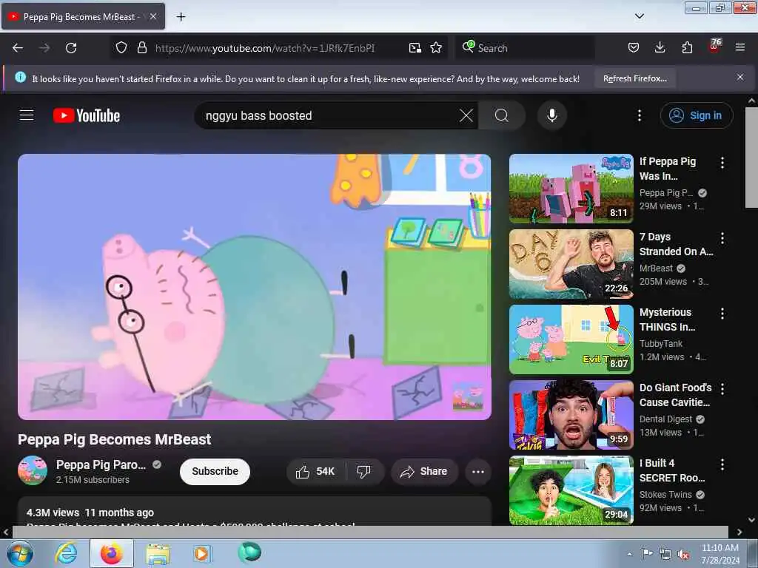The width and height of the screenshot is (758, 568).
Task: Click the YouTube search field 'nggyu bass boosted'
Action: pos(329,115)
